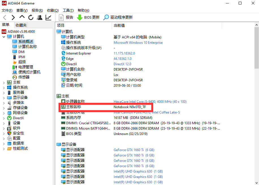This screenshot has height=185, width=259.
Task: Collapse the 计算机 tree node
Action: click(4, 37)
